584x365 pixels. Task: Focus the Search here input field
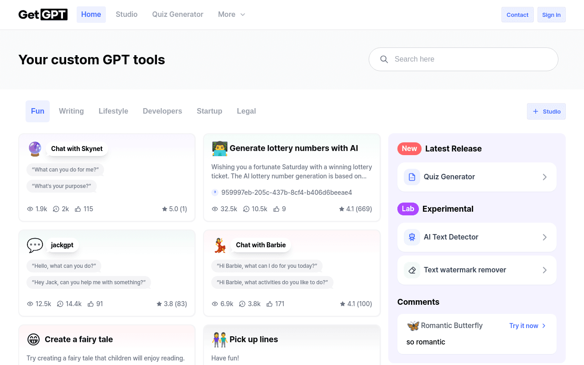point(464,59)
